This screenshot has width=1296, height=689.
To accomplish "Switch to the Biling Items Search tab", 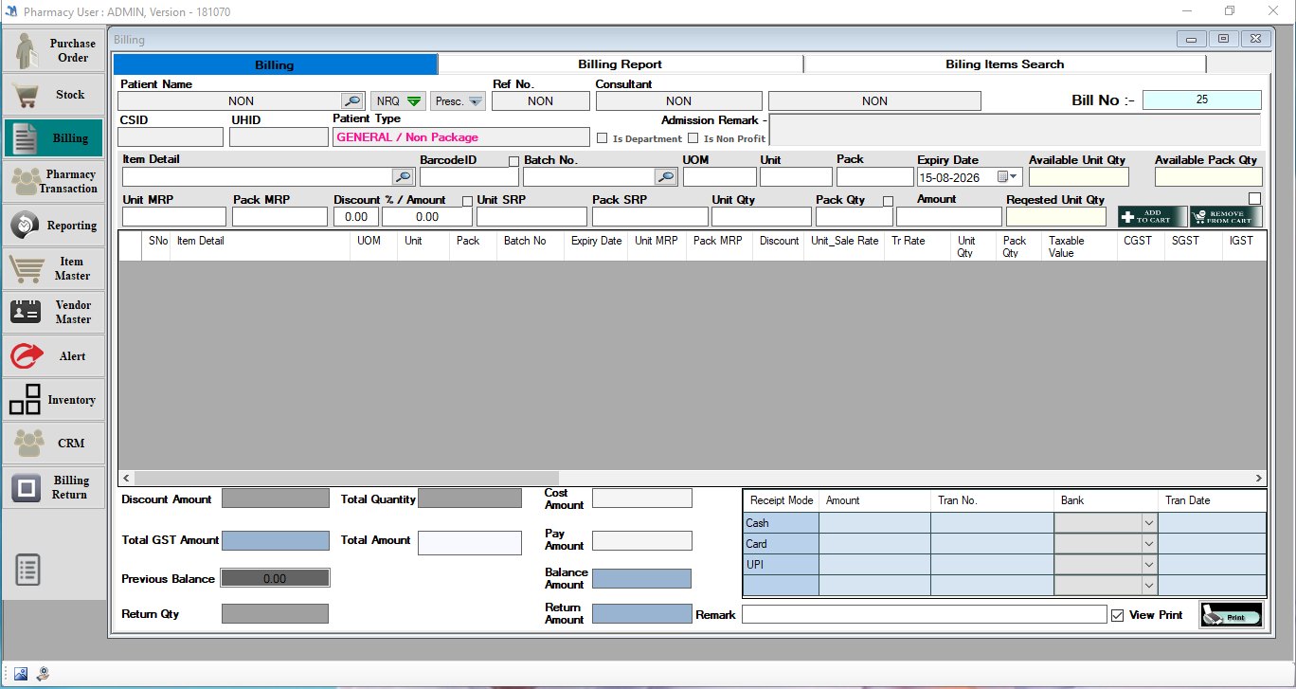I will click(x=1005, y=64).
